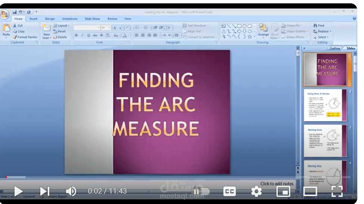364x204 pixels.
Task: Enable miniplayer mode
Action: [283, 191]
